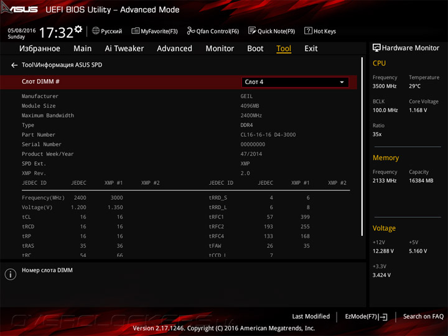Open the Слот 4 DIMM dropdown
Viewport: 448px width, 336px height.
pos(295,82)
